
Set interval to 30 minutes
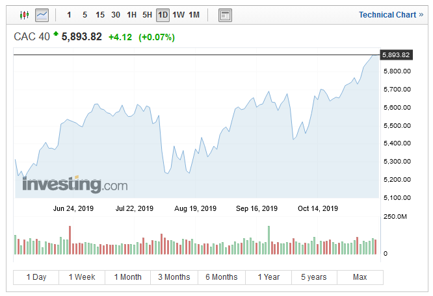coord(116,15)
